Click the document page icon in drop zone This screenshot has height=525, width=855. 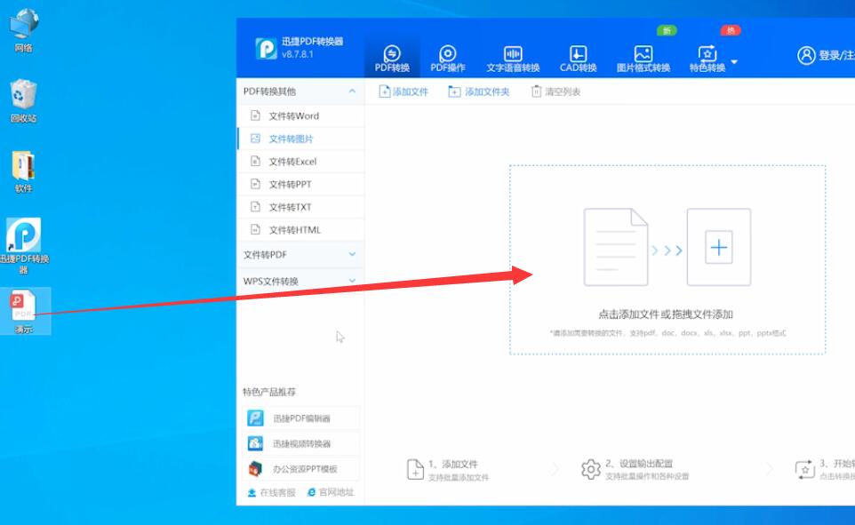click(x=616, y=247)
